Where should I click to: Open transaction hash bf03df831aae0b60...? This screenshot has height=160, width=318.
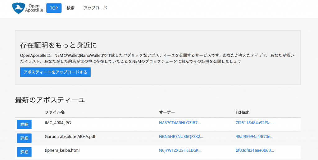255,150
